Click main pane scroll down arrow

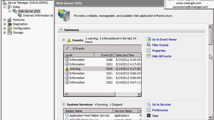point(210,117)
